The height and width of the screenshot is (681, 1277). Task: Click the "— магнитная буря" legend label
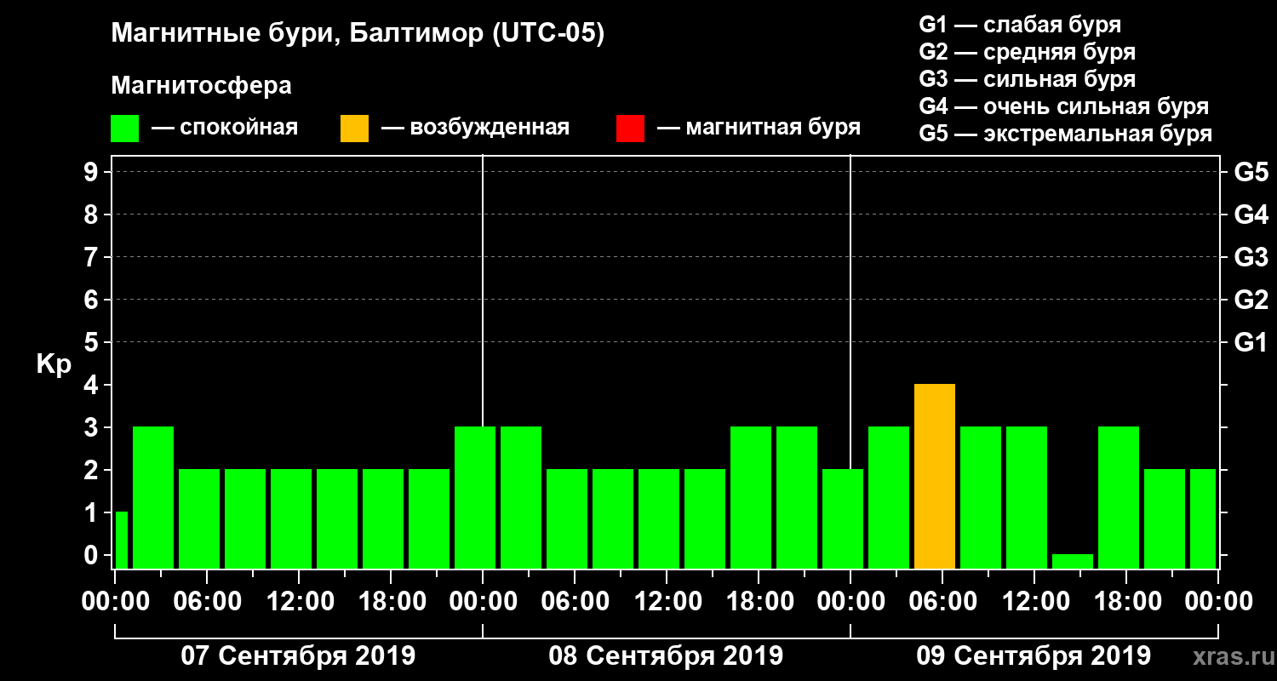[x=759, y=129]
